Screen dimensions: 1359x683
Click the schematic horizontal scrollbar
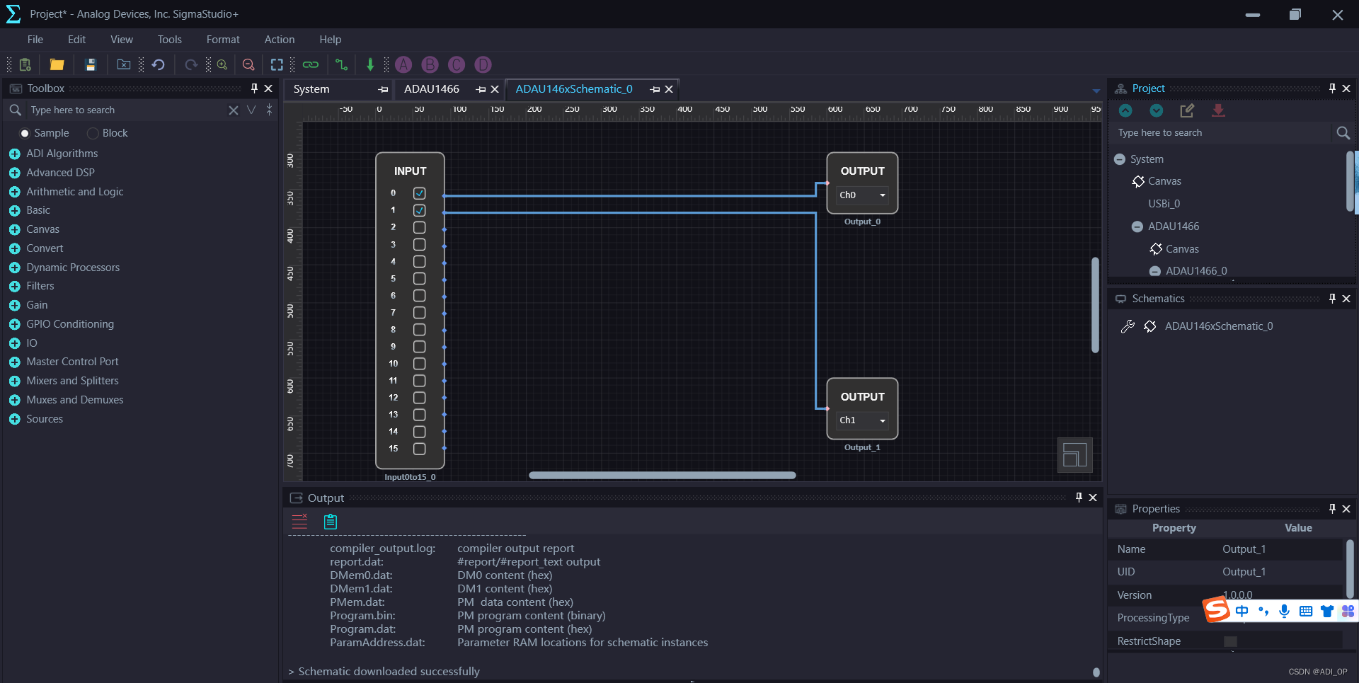(x=663, y=476)
